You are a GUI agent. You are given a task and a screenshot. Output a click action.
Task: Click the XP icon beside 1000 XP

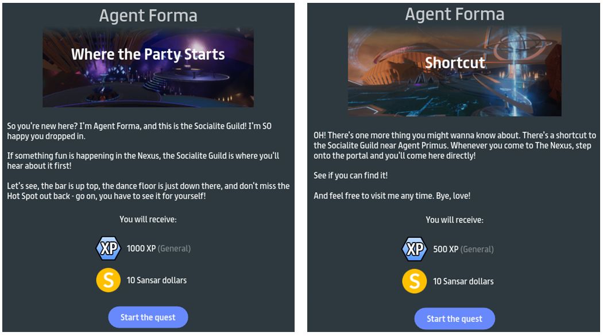tap(108, 248)
